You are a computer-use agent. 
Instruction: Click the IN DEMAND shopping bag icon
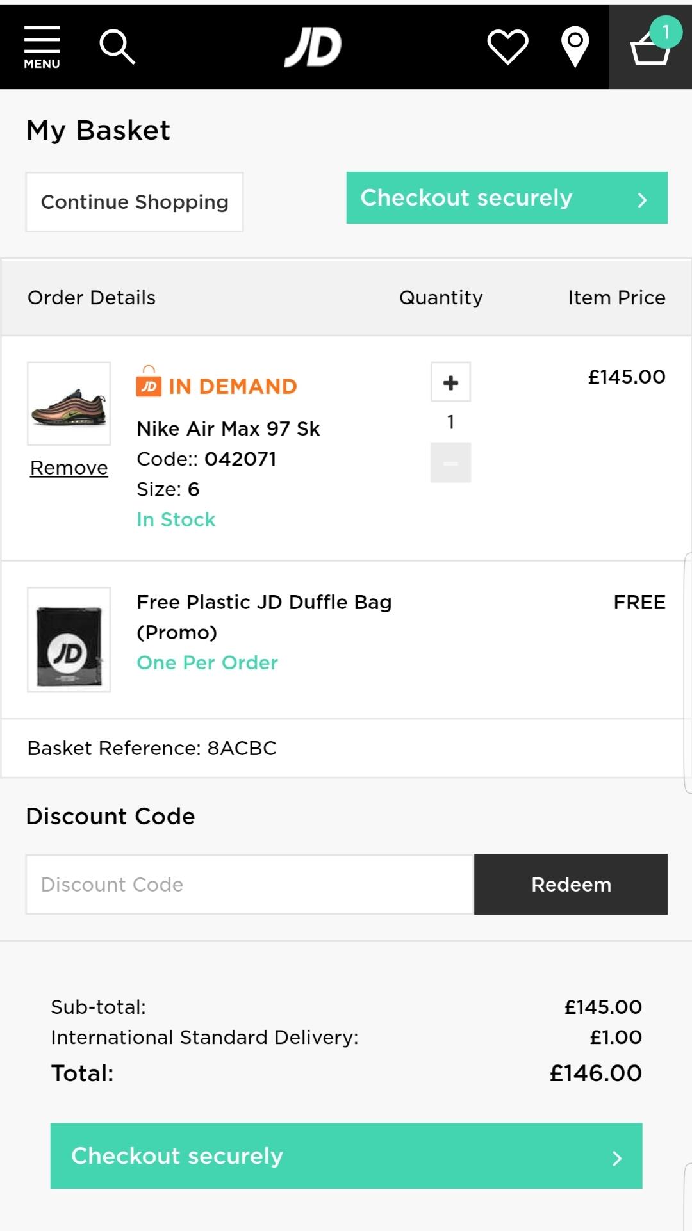(x=149, y=382)
